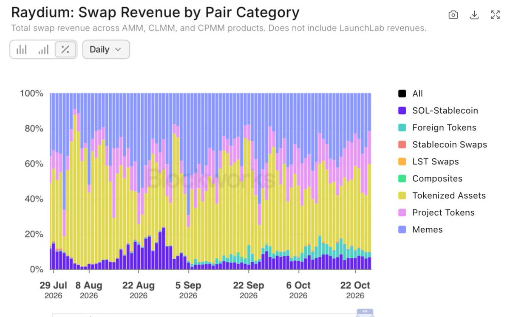Click the '29 Jul' x-axis date label
The width and height of the screenshot is (510, 317).
pyautogui.click(x=54, y=286)
